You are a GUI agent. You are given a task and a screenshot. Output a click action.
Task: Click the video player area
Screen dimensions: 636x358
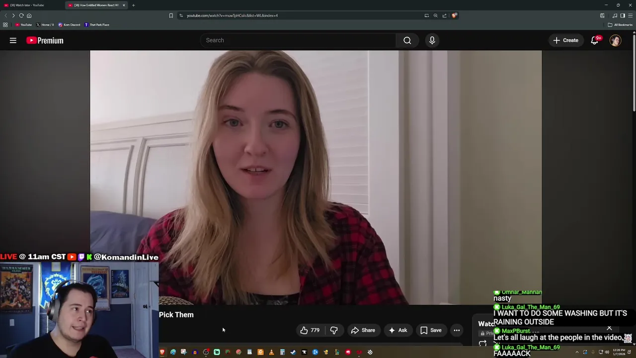316,177
